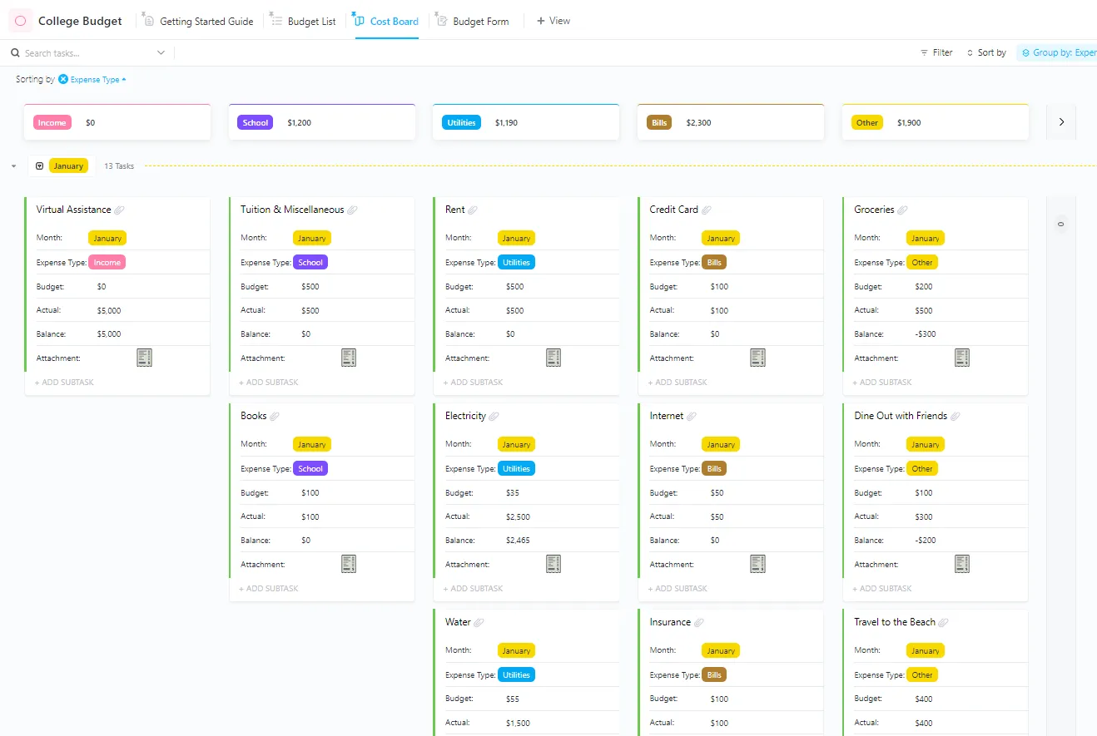Add a subtask to the Books card
Image resolution: width=1097 pixels, height=736 pixels.
[269, 589]
